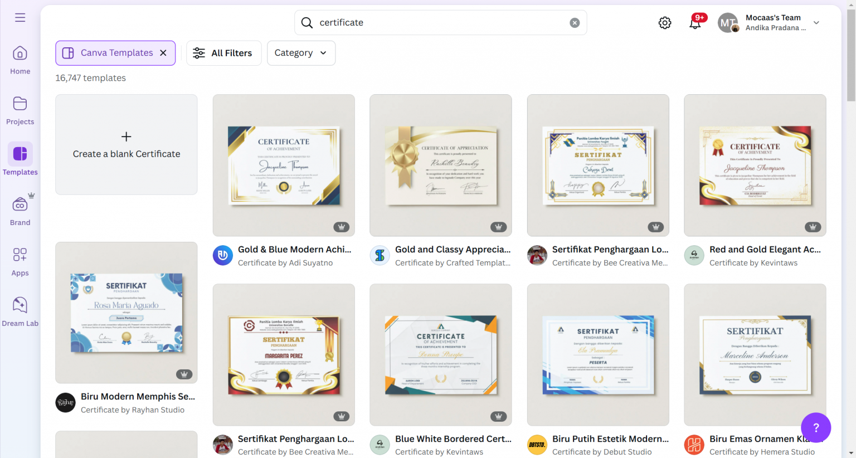Open the top-row Sertifikat Penghargaan Lo... template thumbnail
This screenshot has width=856, height=458.
pyautogui.click(x=598, y=165)
